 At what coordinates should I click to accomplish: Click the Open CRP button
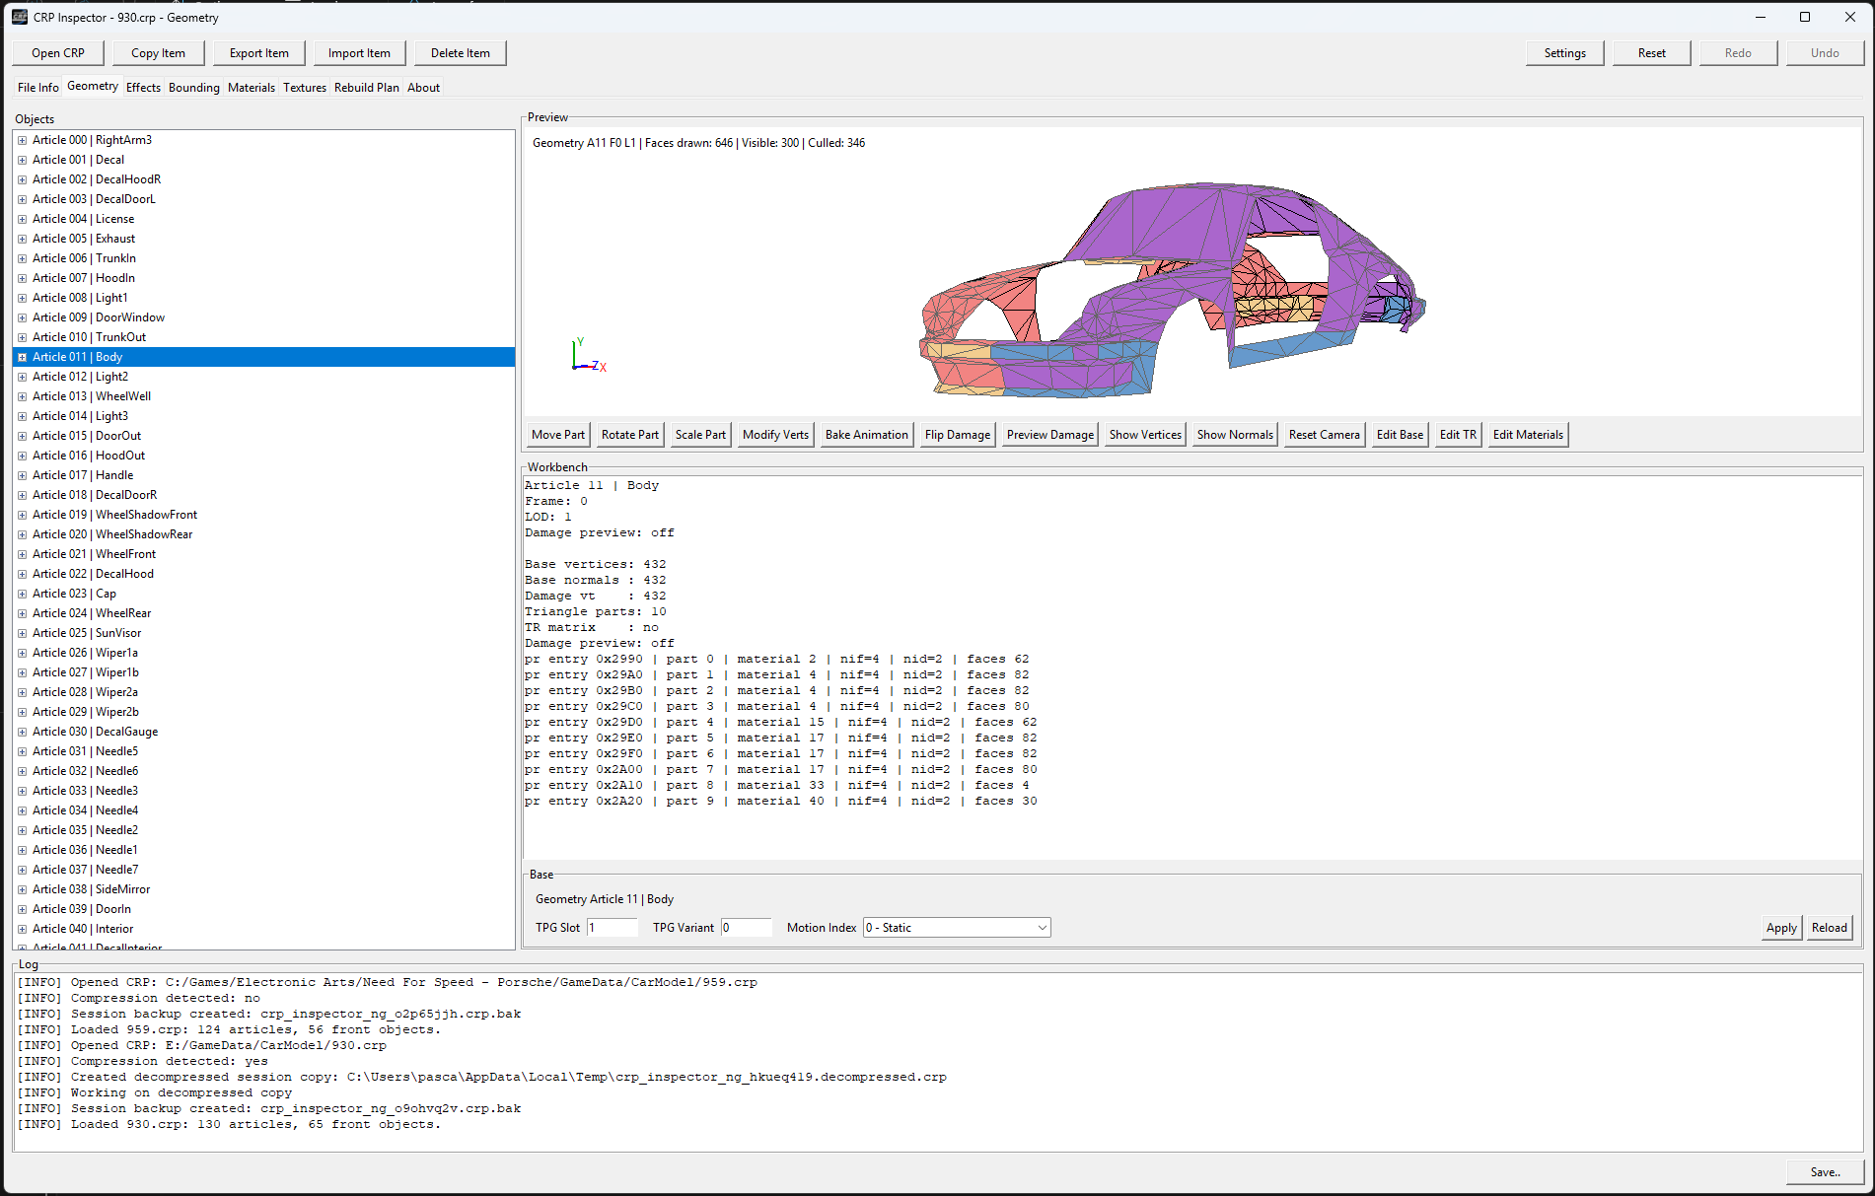58,53
